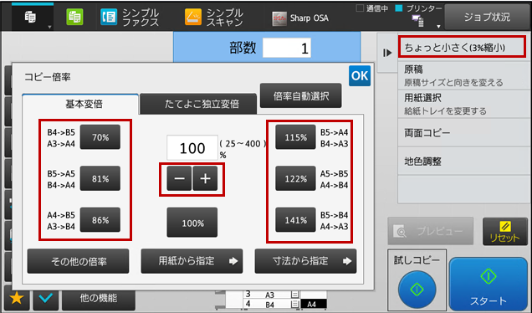Screen dimensions: 532x313
Task: Tap the blue checkmark icon
Action: [x=45, y=299]
